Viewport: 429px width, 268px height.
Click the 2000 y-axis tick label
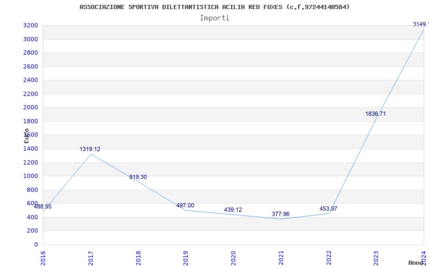click(31, 108)
